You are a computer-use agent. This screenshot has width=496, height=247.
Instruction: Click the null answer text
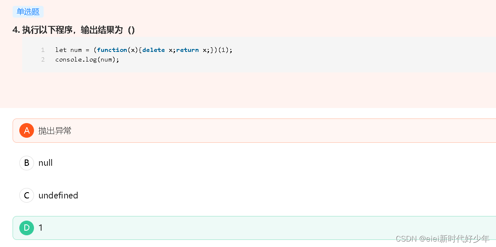(x=46, y=163)
